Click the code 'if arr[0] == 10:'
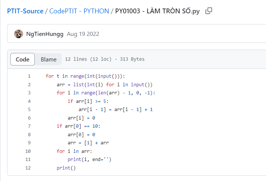The image size is (266, 181). [79, 126]
